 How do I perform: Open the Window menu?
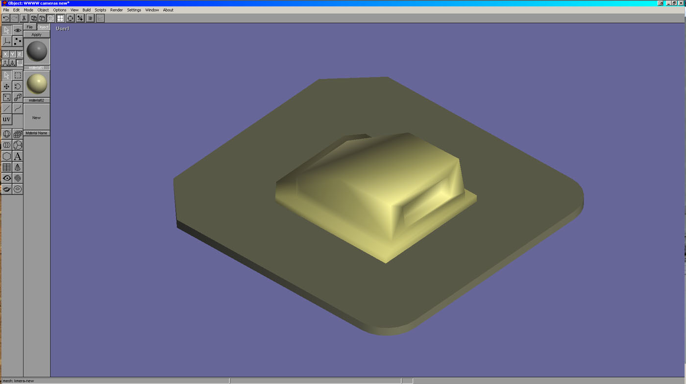152,10
